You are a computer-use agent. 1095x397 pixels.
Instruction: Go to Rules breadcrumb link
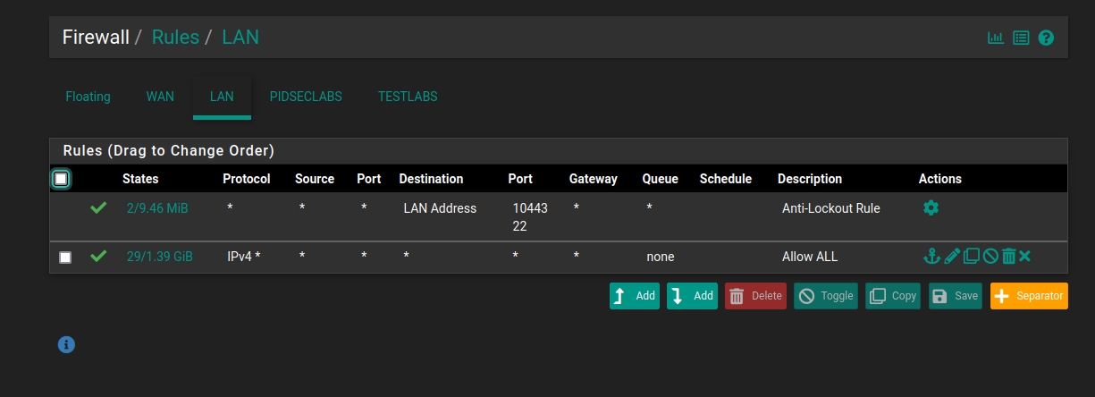175,38
